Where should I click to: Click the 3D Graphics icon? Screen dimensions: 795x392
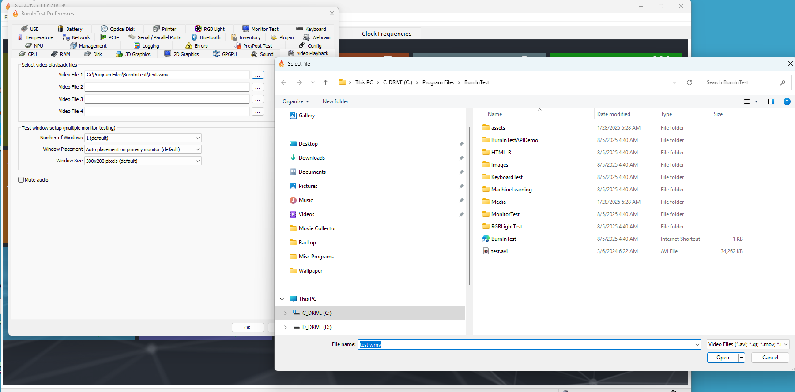pyautogui.click(x=119, y=54)
